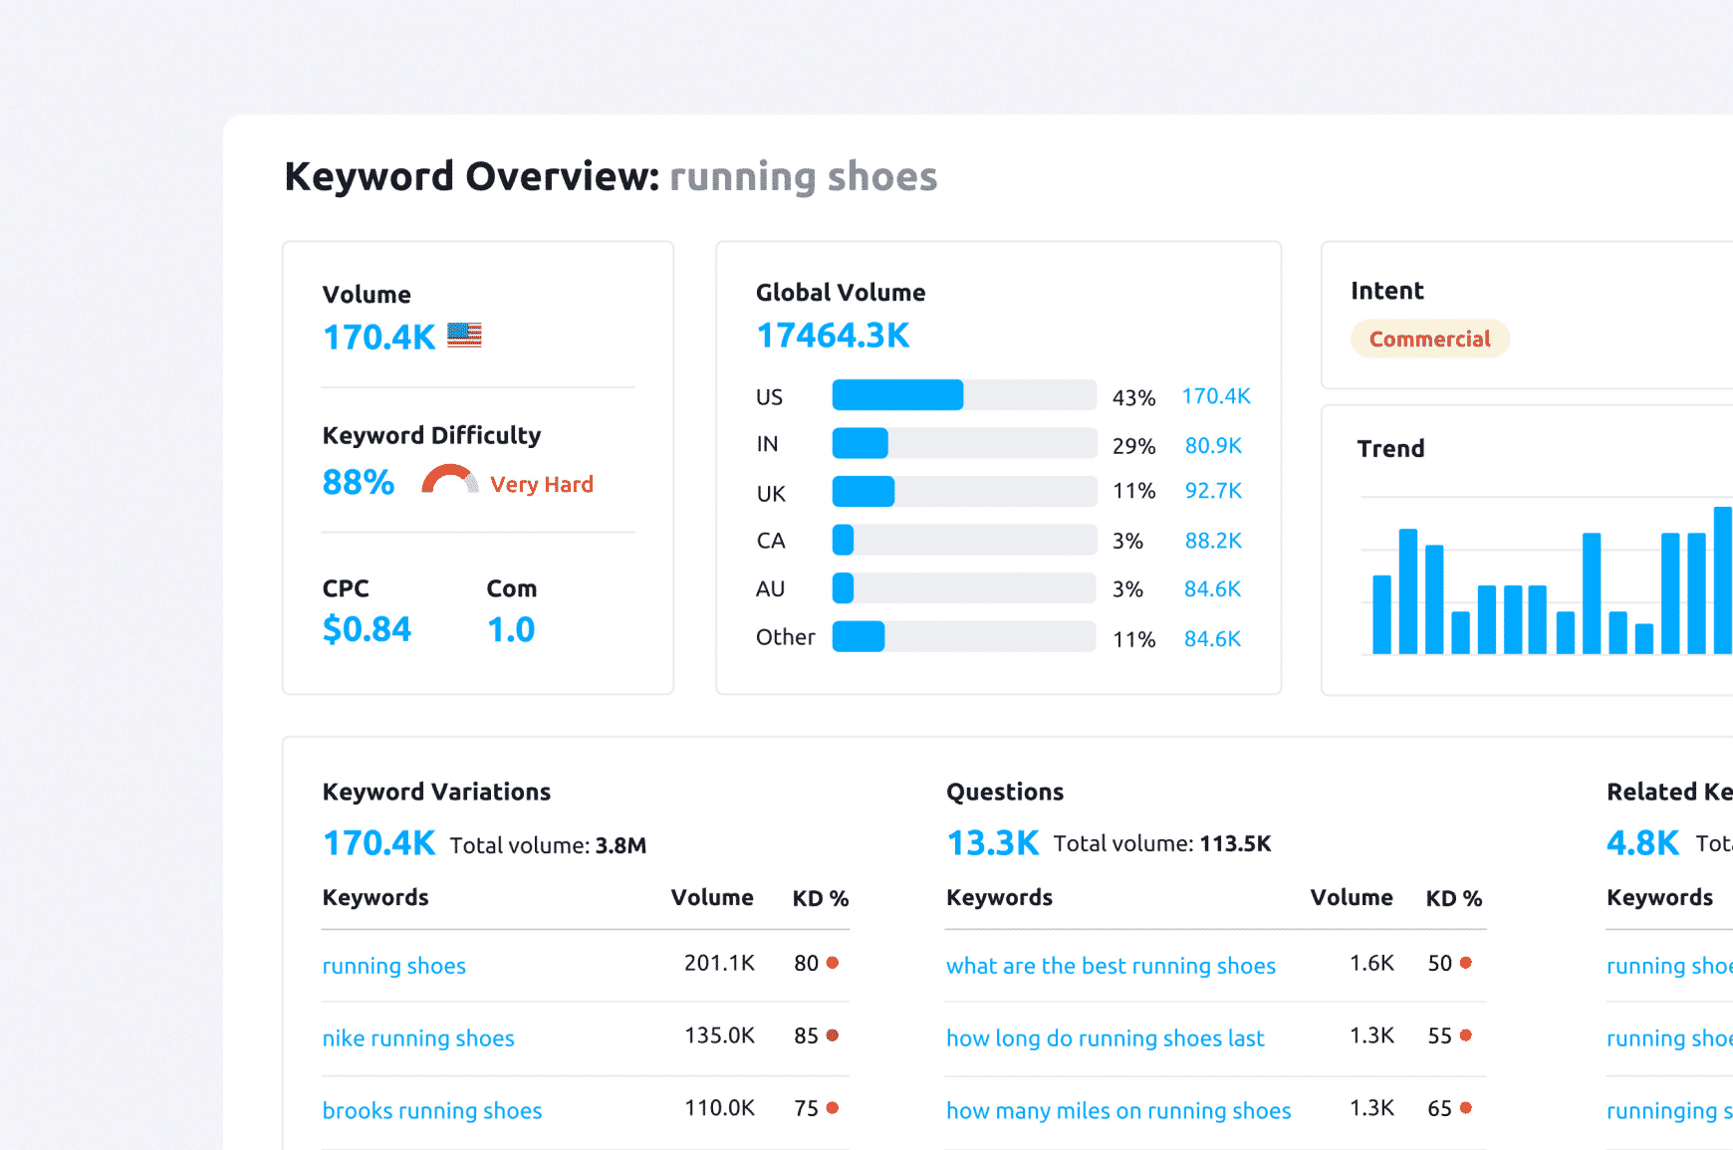Viewport: 1733px width, 1150px height.
Task: Click the 1.6K volume in Questions table
Action: (x=1371, y=963)
